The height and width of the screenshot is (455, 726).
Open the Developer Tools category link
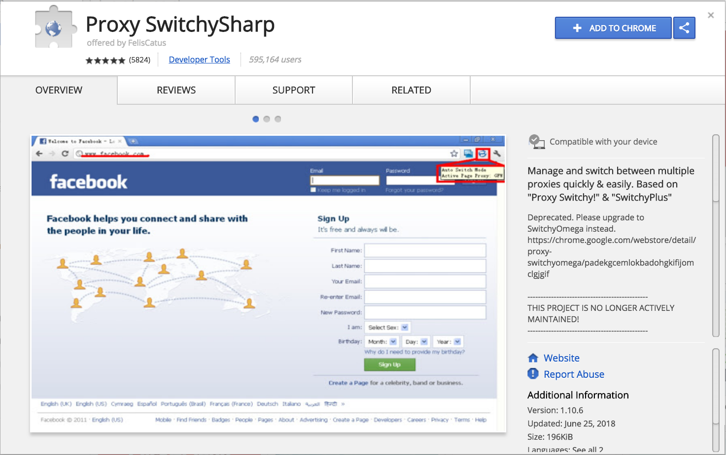pyautogui.click(x=199, y=60)
